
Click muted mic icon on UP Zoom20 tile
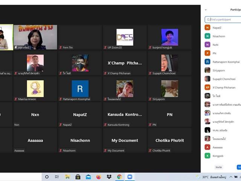105,48
